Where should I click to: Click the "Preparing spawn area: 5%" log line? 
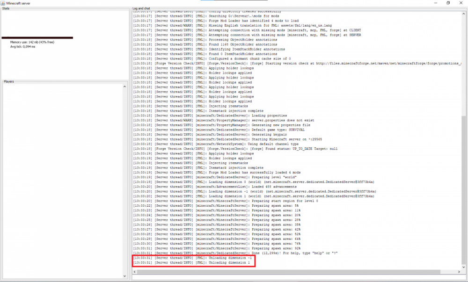tap(216, 206)
